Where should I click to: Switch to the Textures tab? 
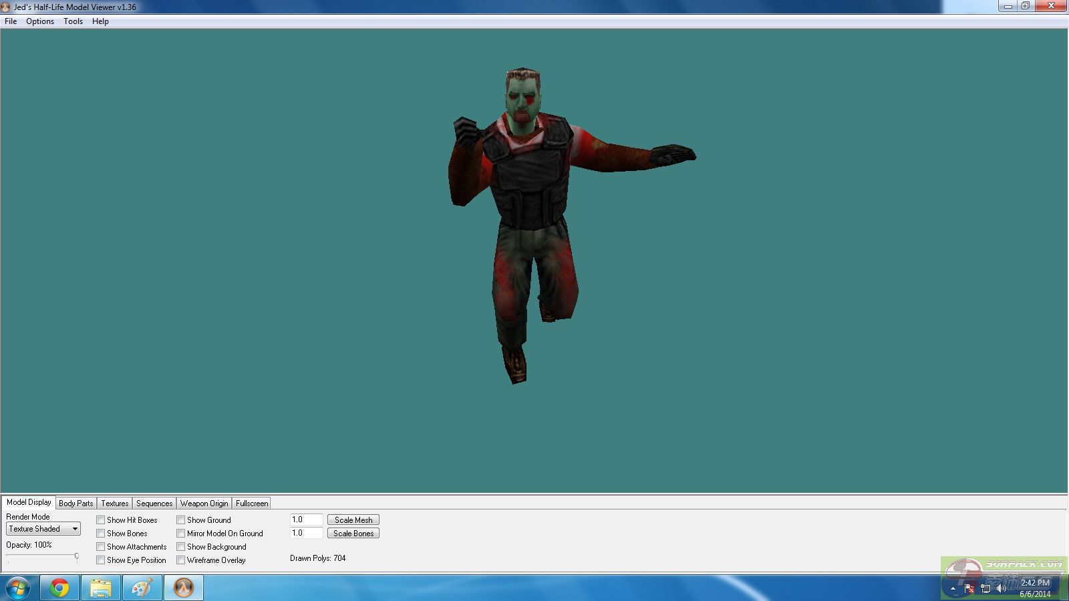(x=115, y=504)
